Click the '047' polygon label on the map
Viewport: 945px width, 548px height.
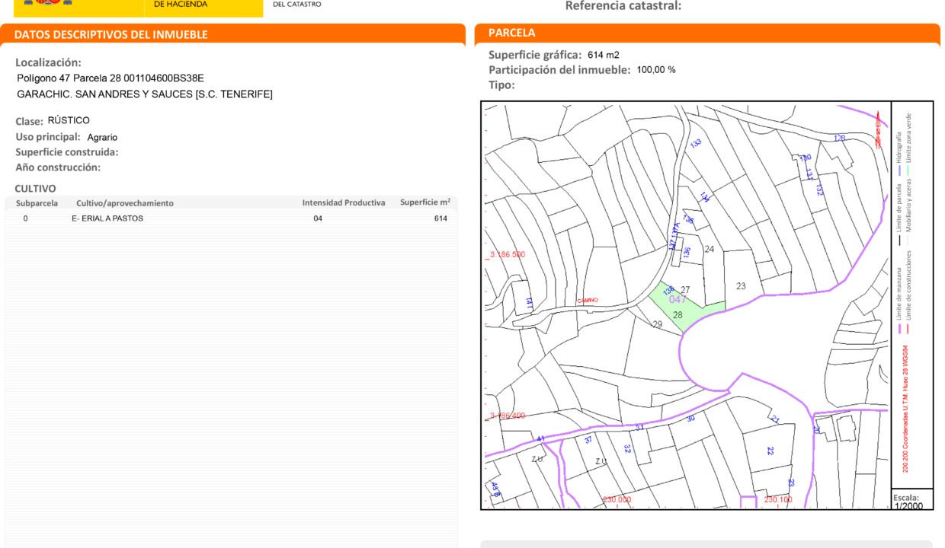point(678,300)
